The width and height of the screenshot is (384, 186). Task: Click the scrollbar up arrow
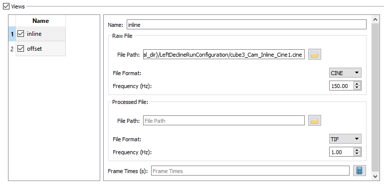click(375, 19)
